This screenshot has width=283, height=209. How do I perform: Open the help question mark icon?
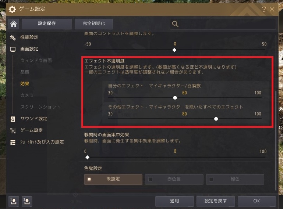point(264,9)
